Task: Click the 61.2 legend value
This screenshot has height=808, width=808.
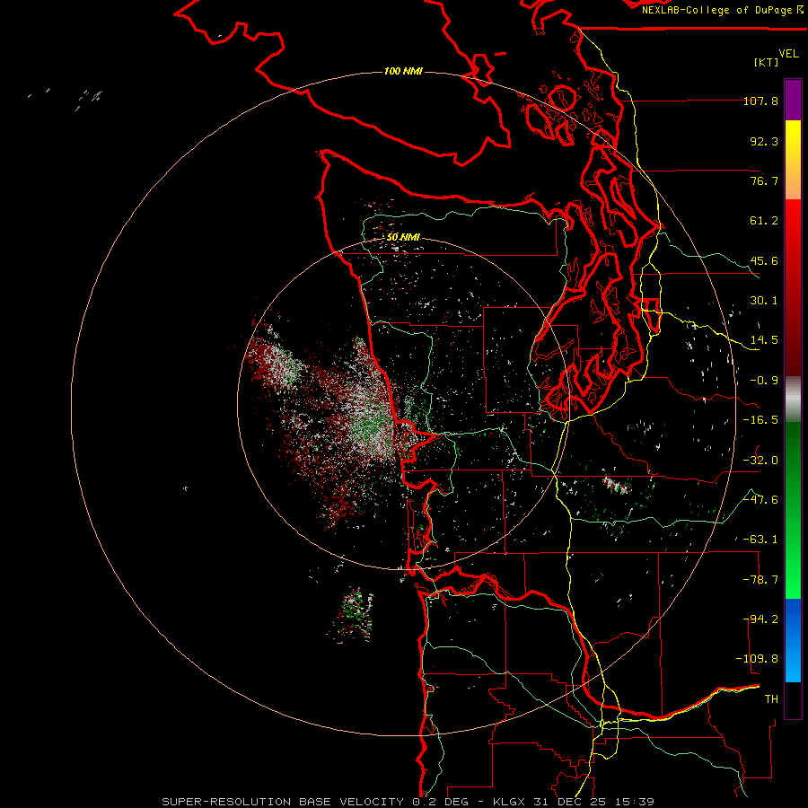Action: [764, 221]
